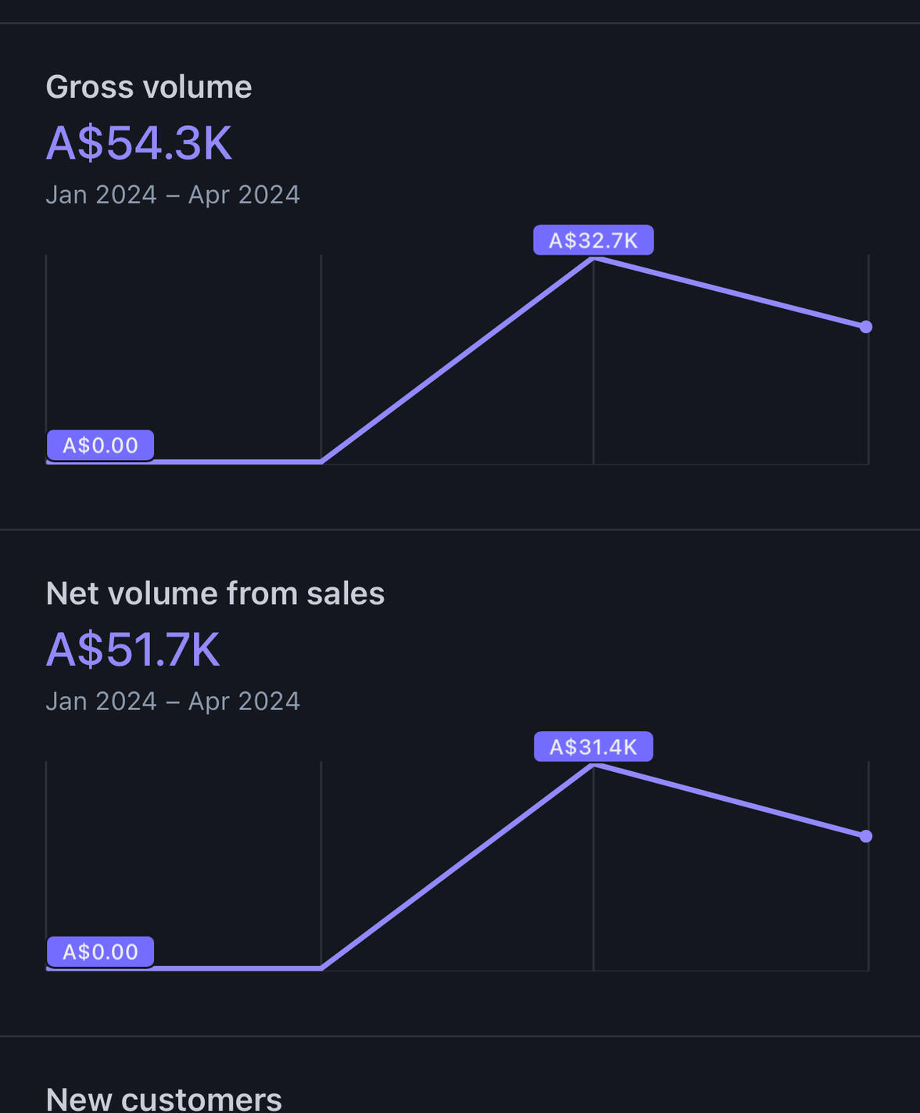This screenshot has height=1113, width=920.
Task: Click the flat line segment in Net volume chart
Action: [234, 968]
